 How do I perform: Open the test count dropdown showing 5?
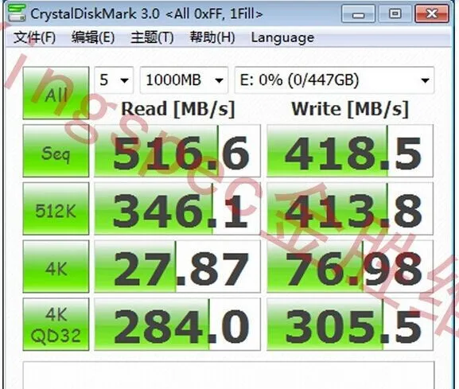coord(115,80)
